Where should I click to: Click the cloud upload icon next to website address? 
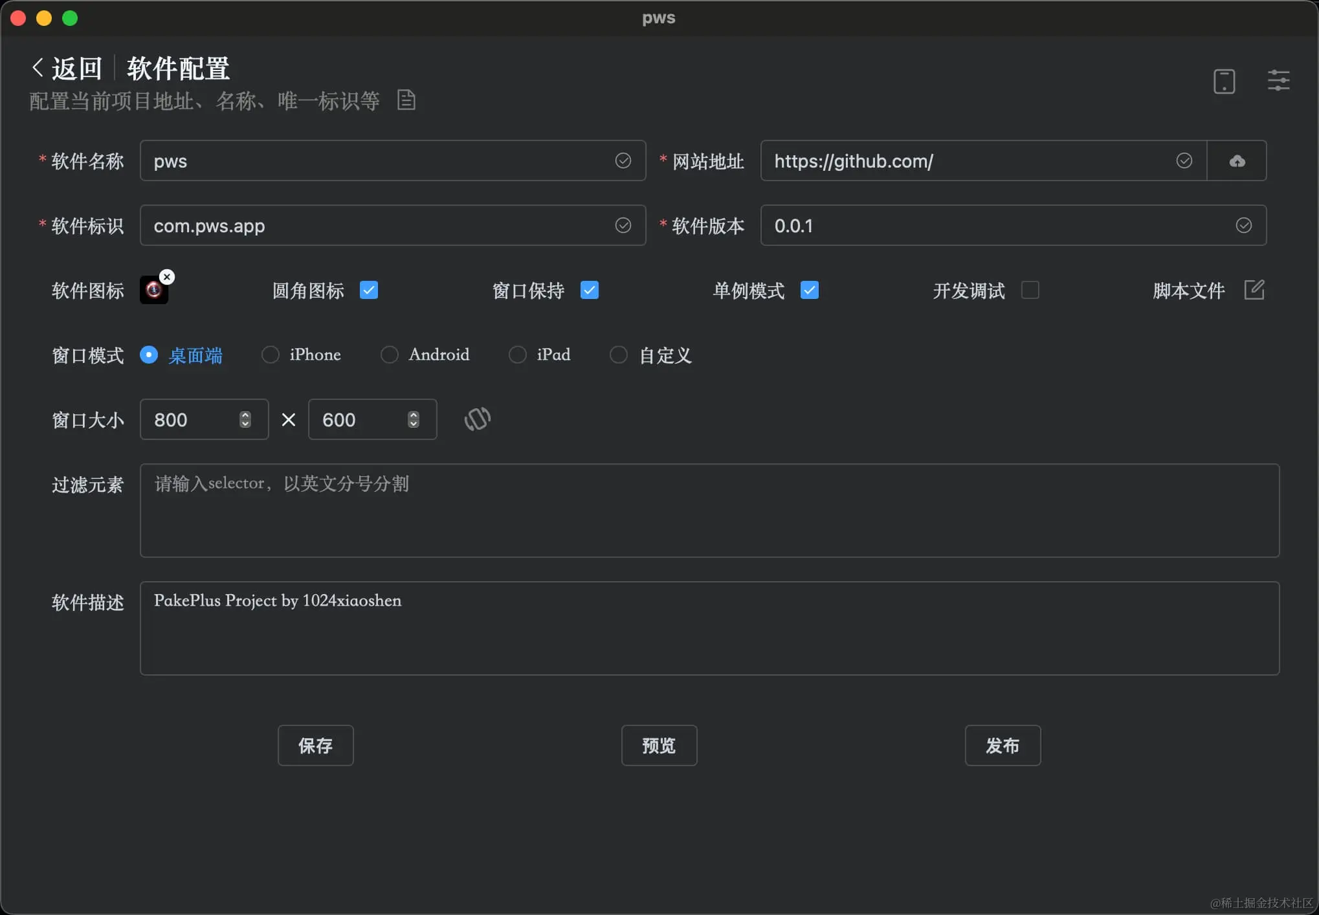[x=1237, y=161]
